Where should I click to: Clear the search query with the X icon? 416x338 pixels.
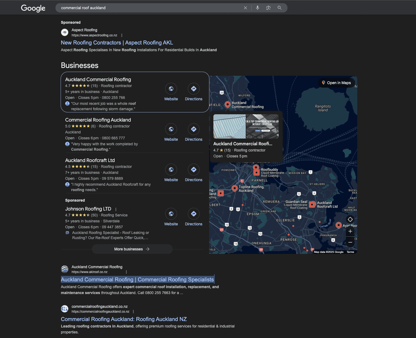tap(245, 8)
